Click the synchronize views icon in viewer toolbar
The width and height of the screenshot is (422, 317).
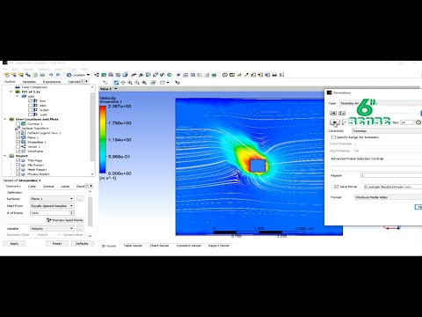[178, 83]
